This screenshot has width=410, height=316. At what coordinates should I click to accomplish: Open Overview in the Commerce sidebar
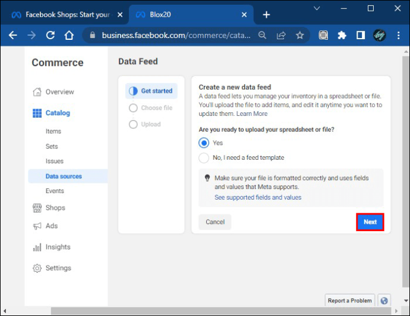[59, 91]
